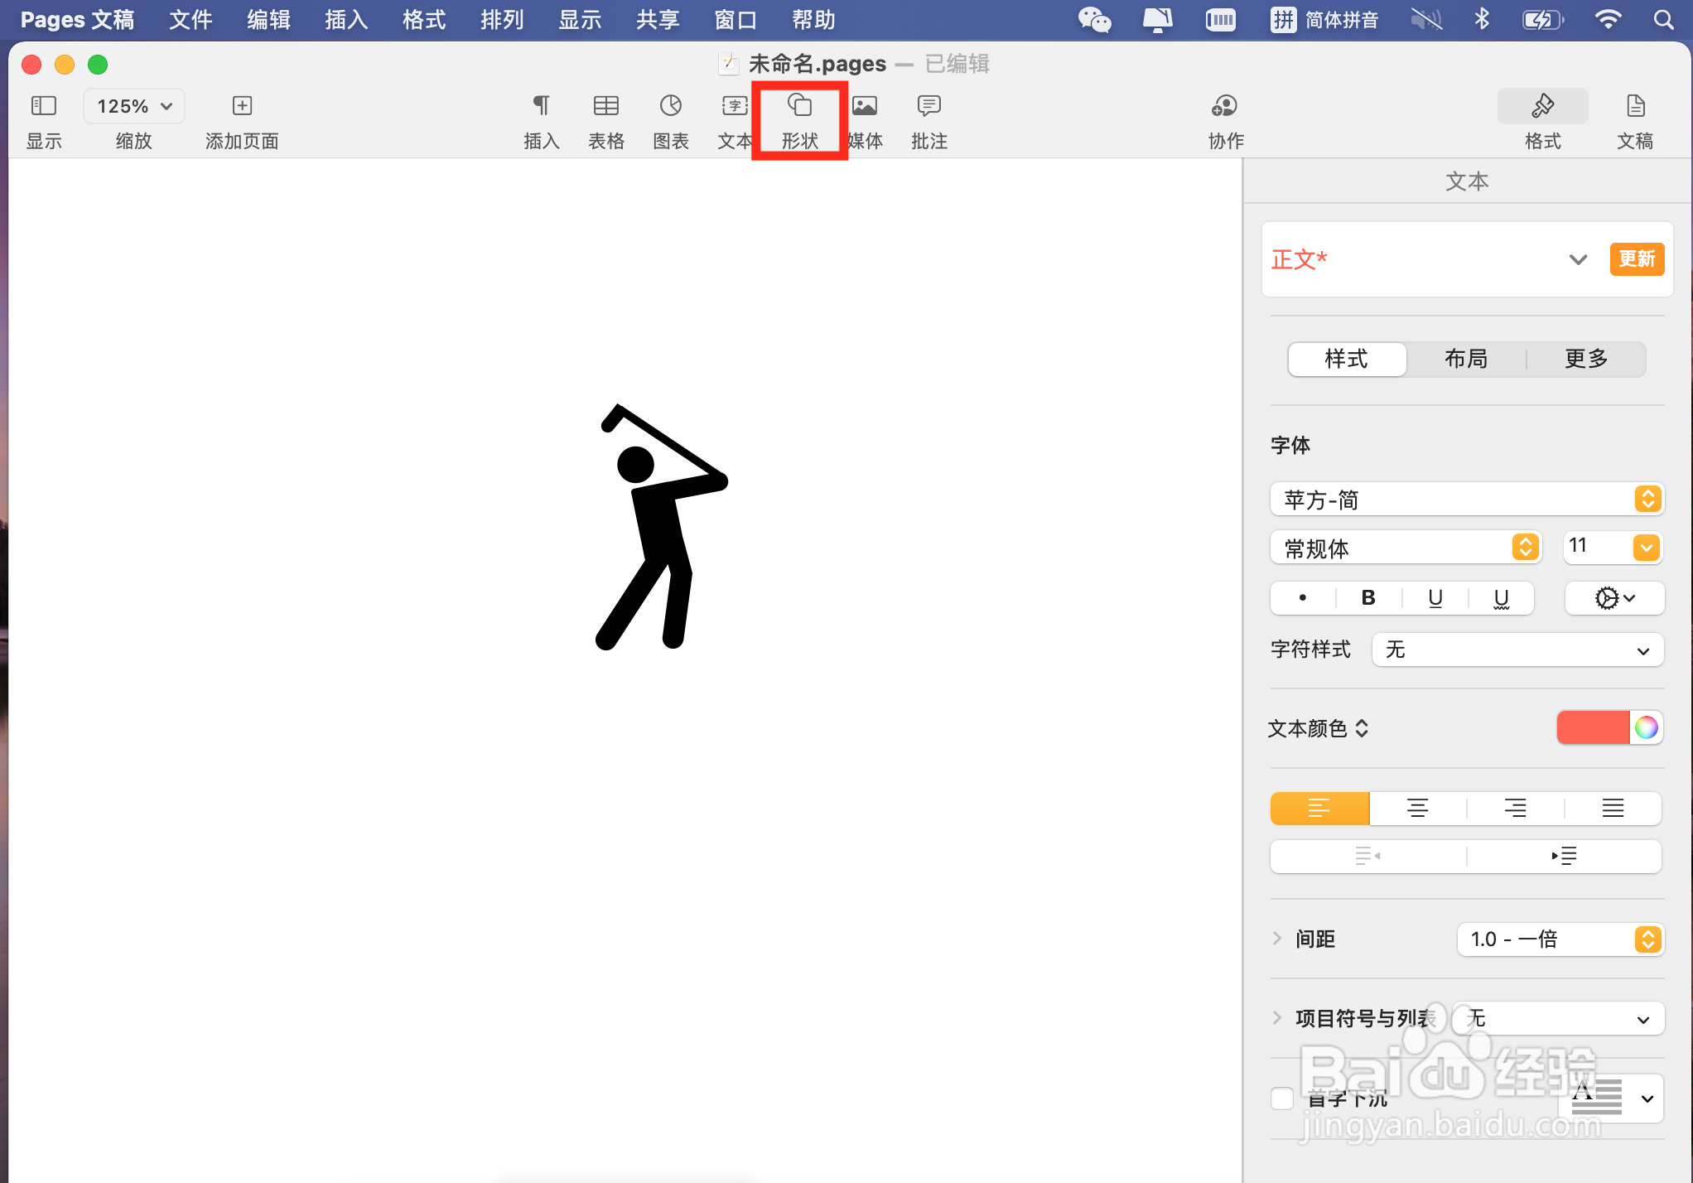
Task: Open the font family 苹方-简 dropdown
Action: pyautogui.click(x=1466, y=500)
